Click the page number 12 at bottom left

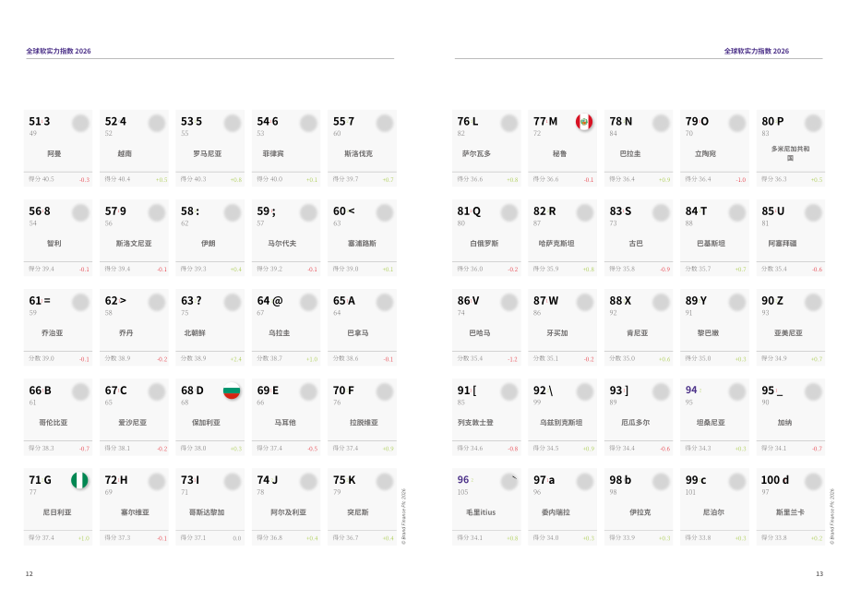[x=30, y=574]
